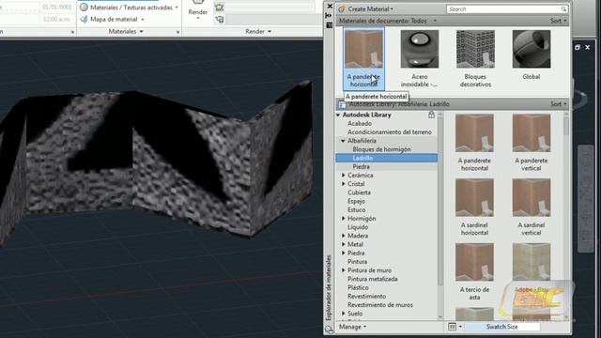This screenshot has width=601, height=338.
Task: Select 'Revestimiento de muros' category
Action: point(379,304)
